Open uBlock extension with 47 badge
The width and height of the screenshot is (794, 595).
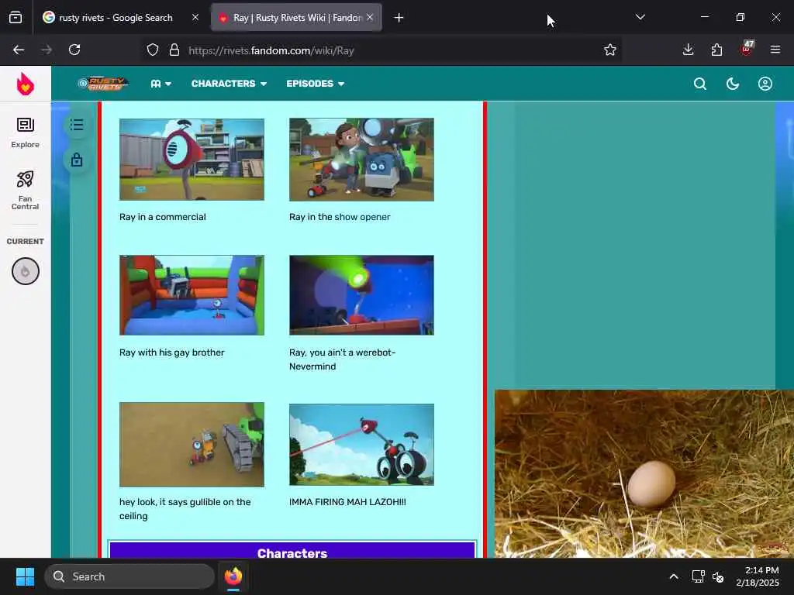[x=747, y=49]
